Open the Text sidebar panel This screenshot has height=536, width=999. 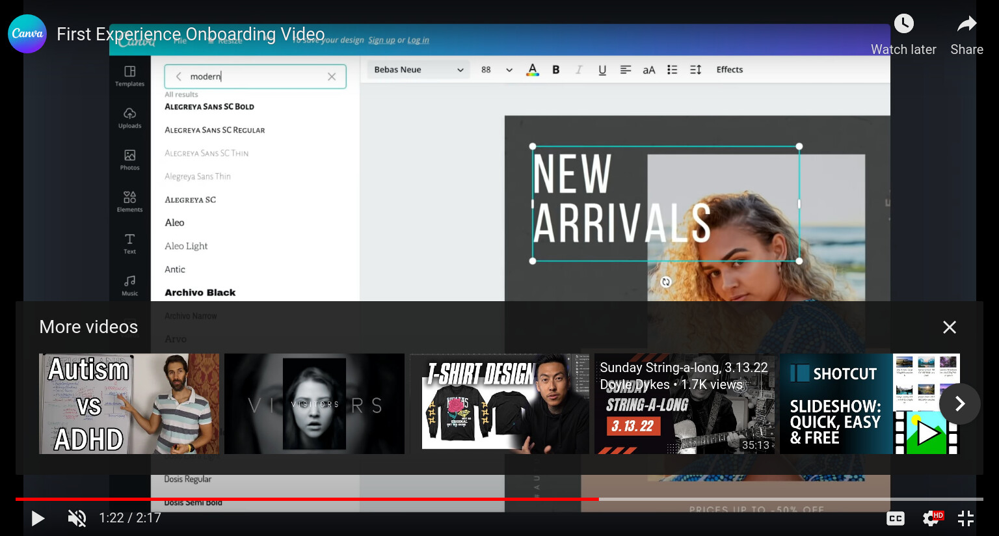coord(130,244)
